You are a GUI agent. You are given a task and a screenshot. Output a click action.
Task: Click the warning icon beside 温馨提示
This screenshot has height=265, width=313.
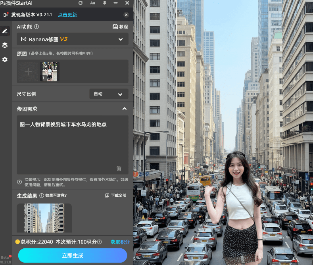19,182
